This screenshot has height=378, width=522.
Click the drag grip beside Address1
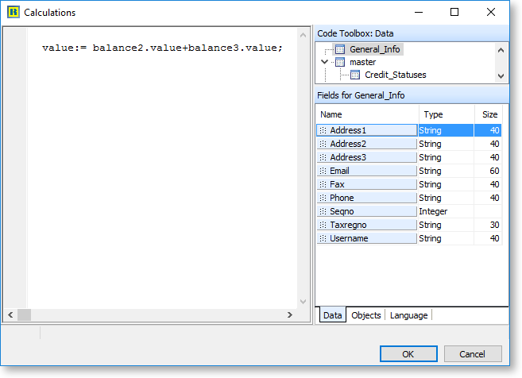323,130
